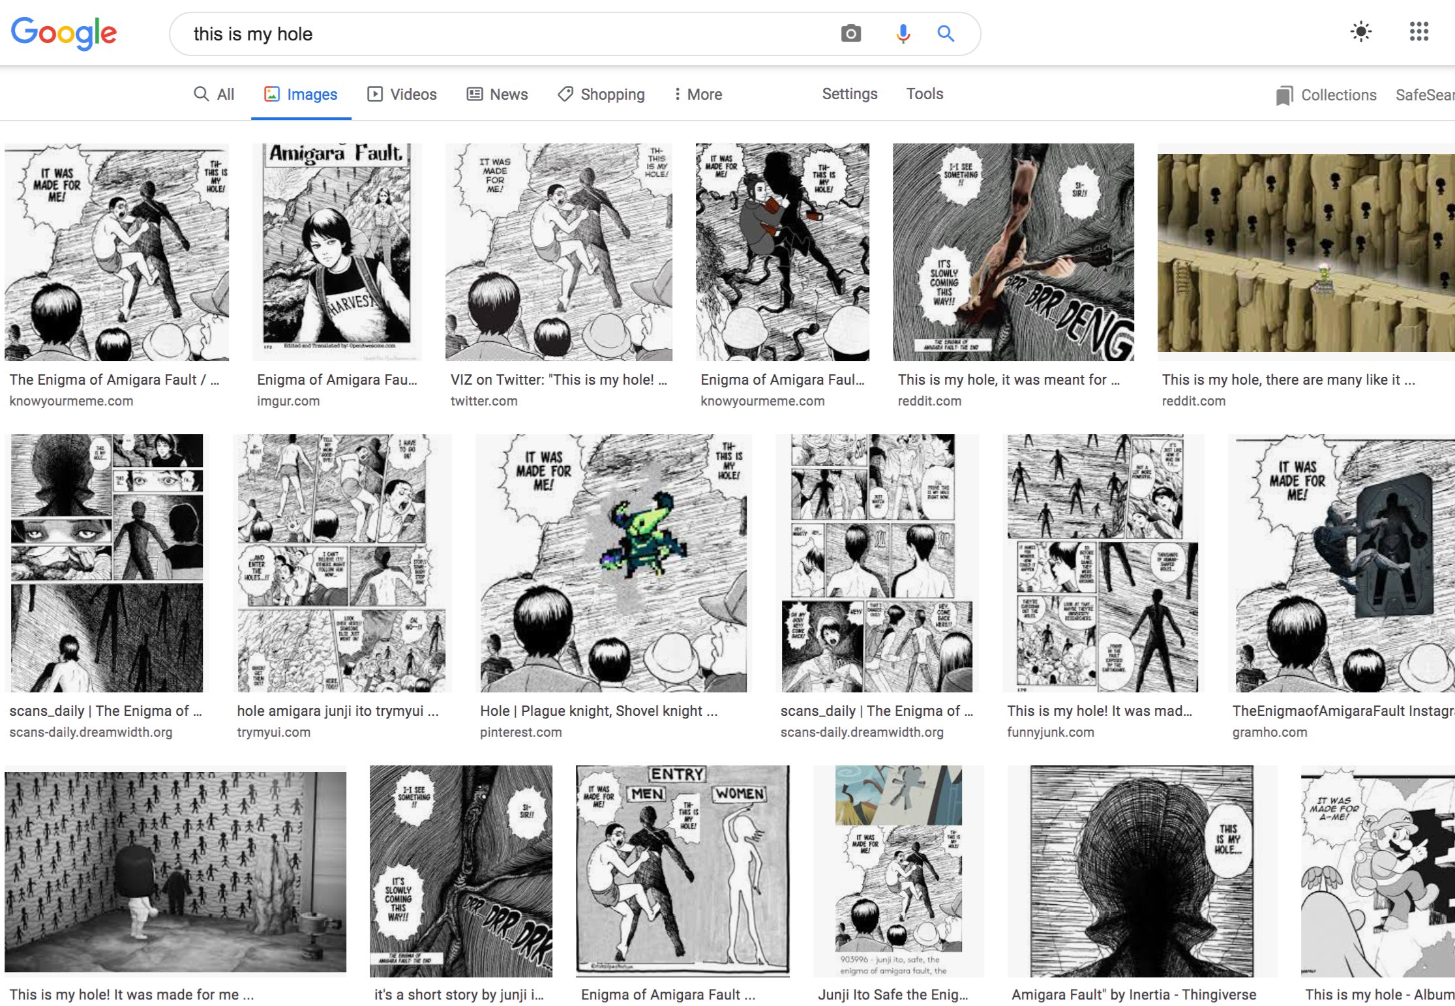Image resolution: width=1455 pixels, height=1006 pixels.
Task: Select the Images tab
Action: 301,94
